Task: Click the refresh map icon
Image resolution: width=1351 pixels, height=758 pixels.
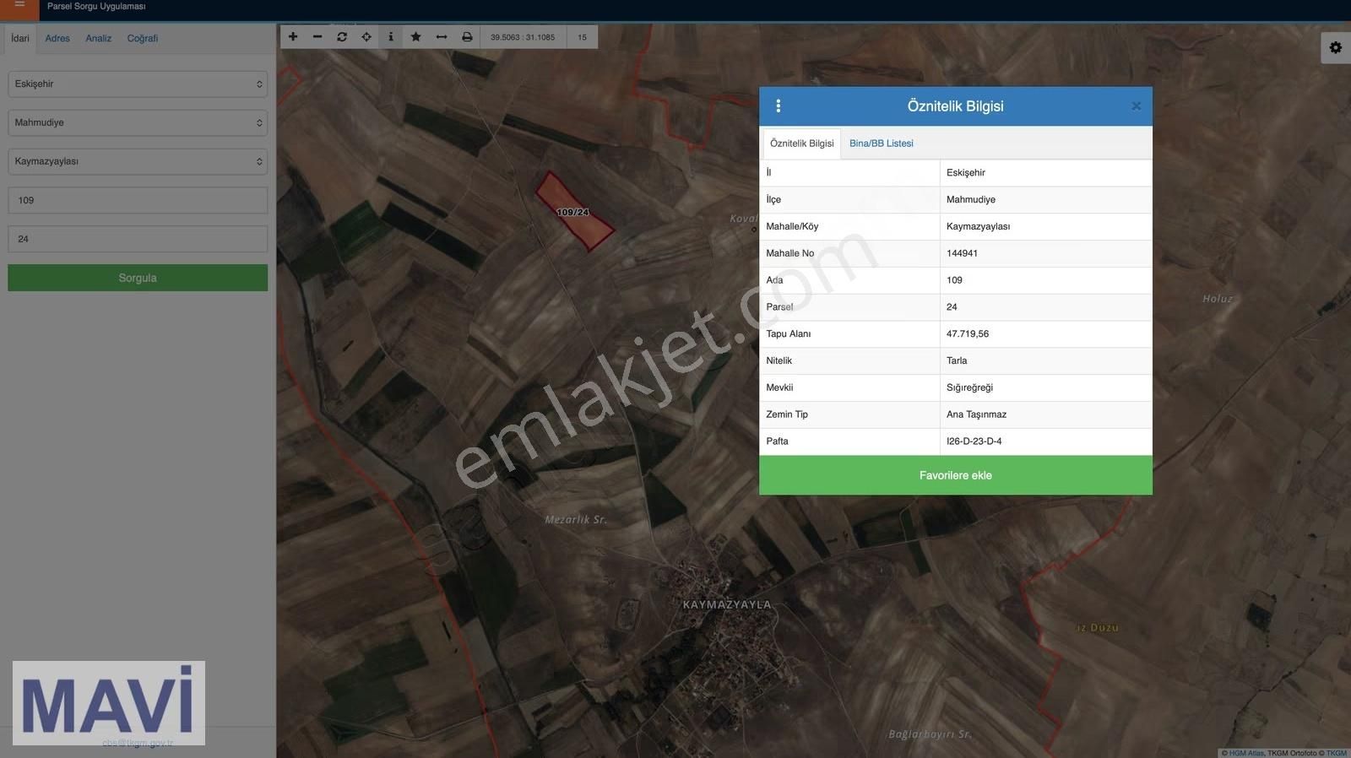Action: pos(342,37)
